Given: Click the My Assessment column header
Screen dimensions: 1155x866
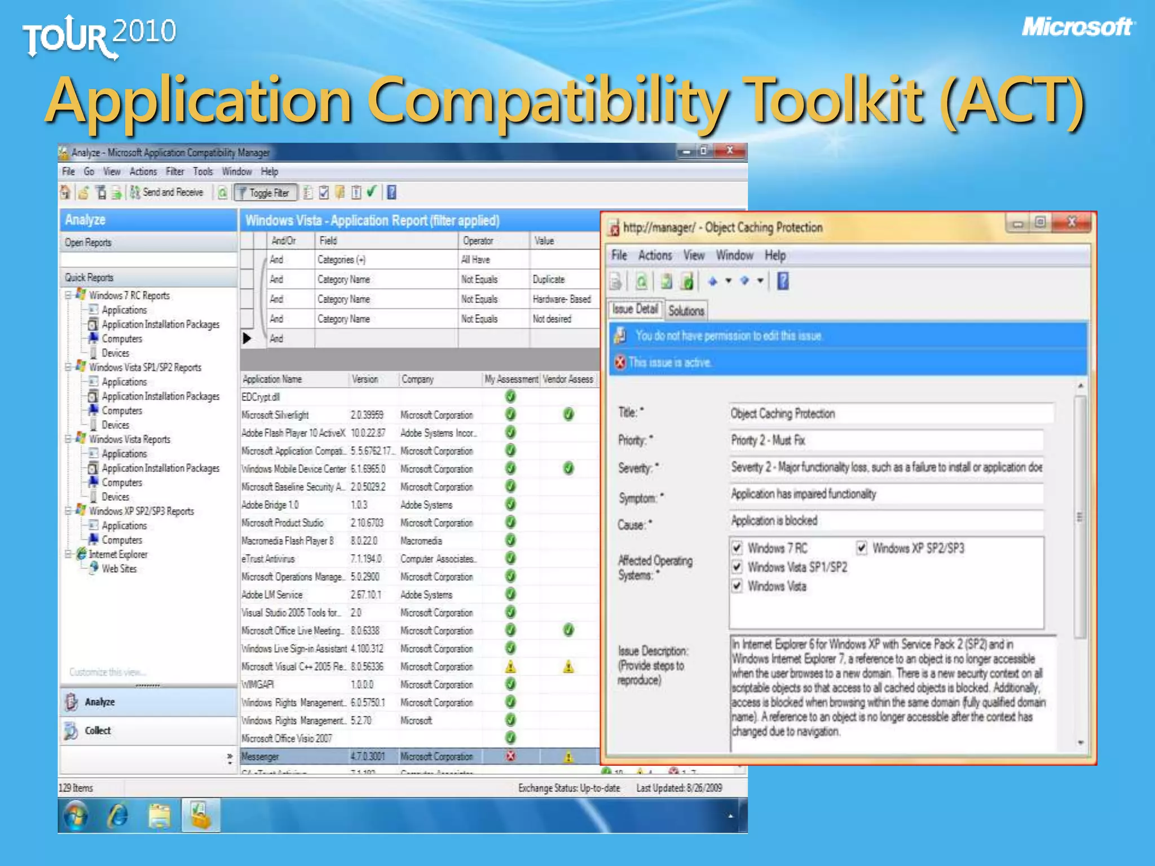Looking at the screenshot, I should (511, 379).
